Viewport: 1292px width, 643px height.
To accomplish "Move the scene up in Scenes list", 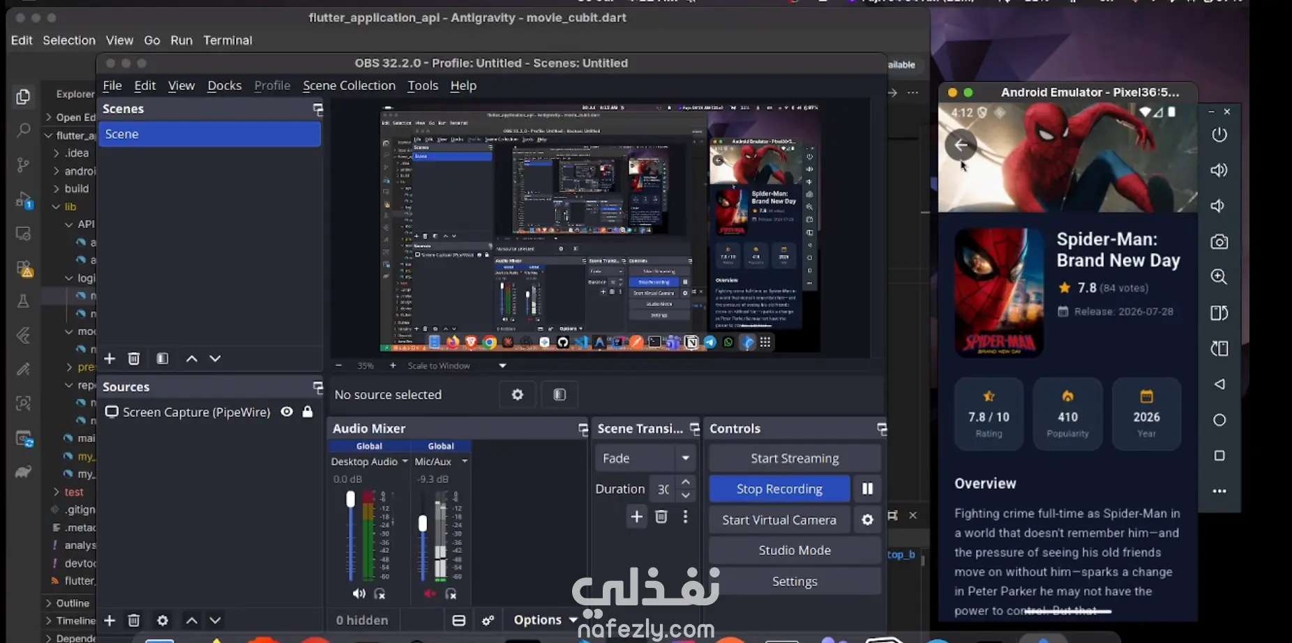I will 192,358.
